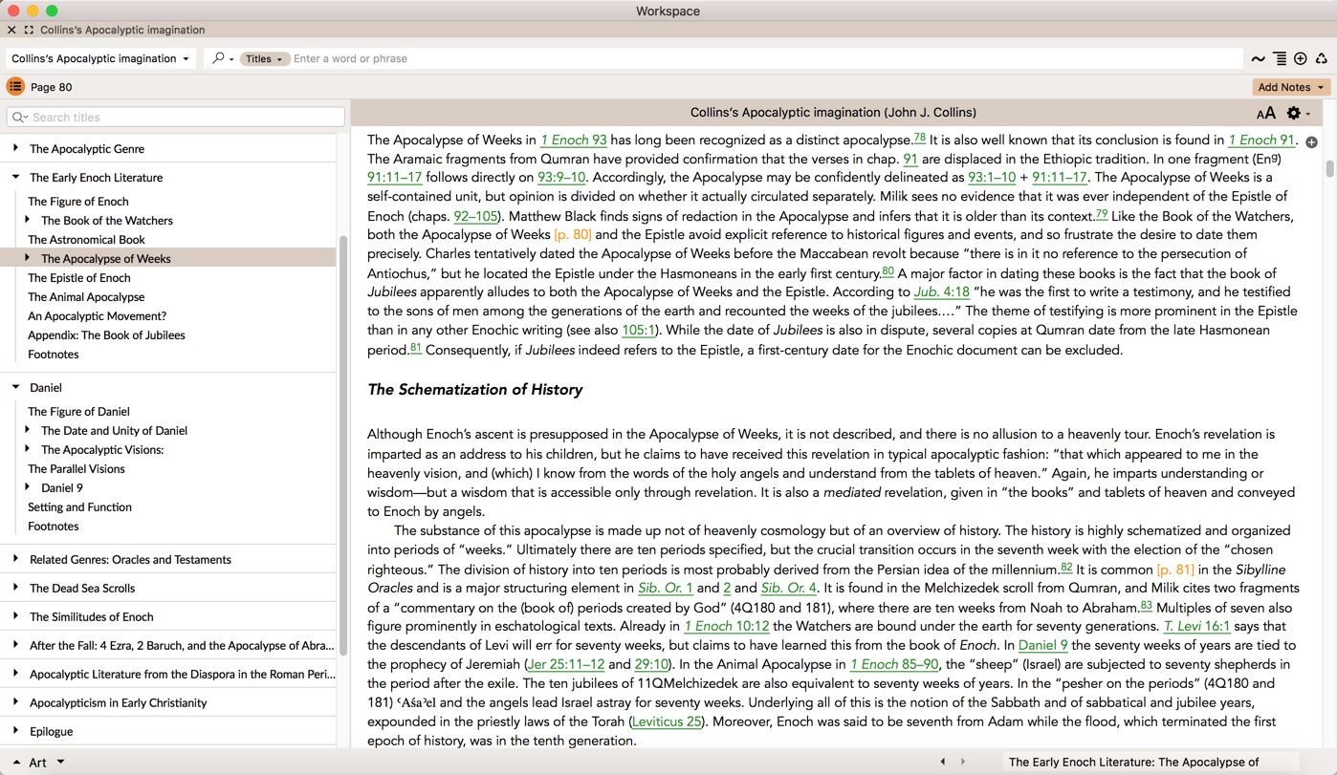Follow the Jub. 4:18 link
This screenshot has height=775, width=1337.
942,292
